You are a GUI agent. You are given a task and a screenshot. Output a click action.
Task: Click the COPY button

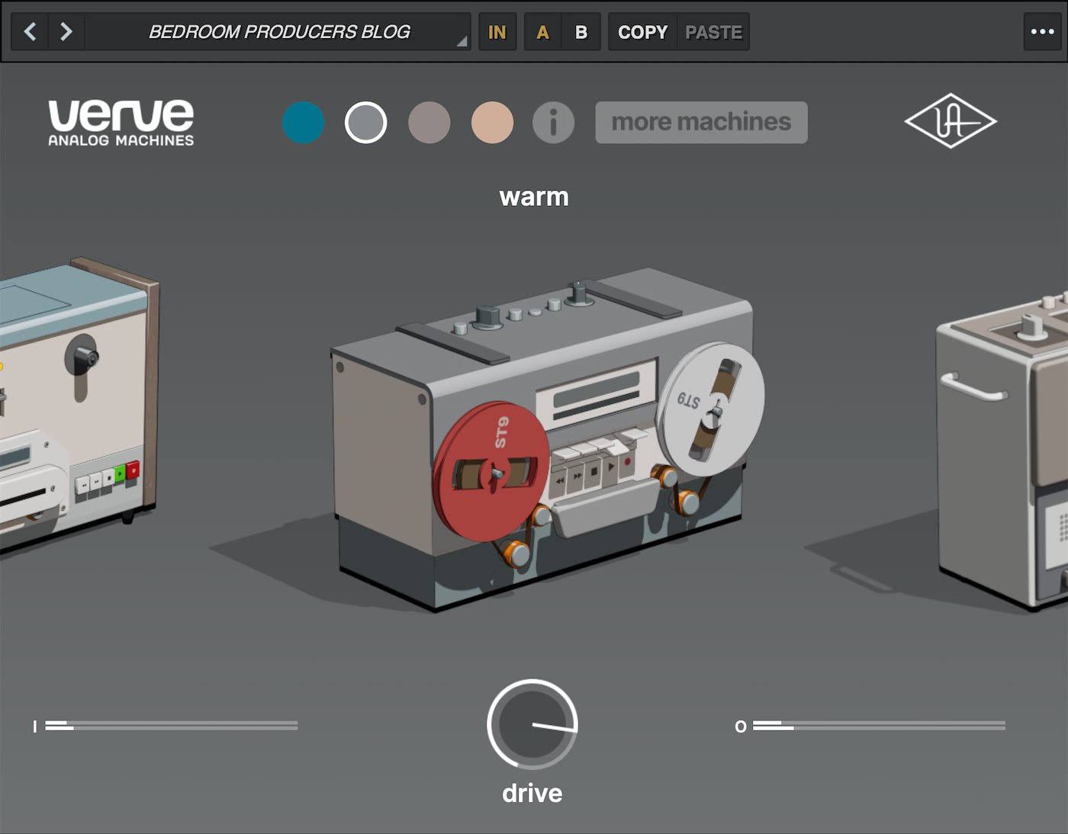click(x=642, y=32)
